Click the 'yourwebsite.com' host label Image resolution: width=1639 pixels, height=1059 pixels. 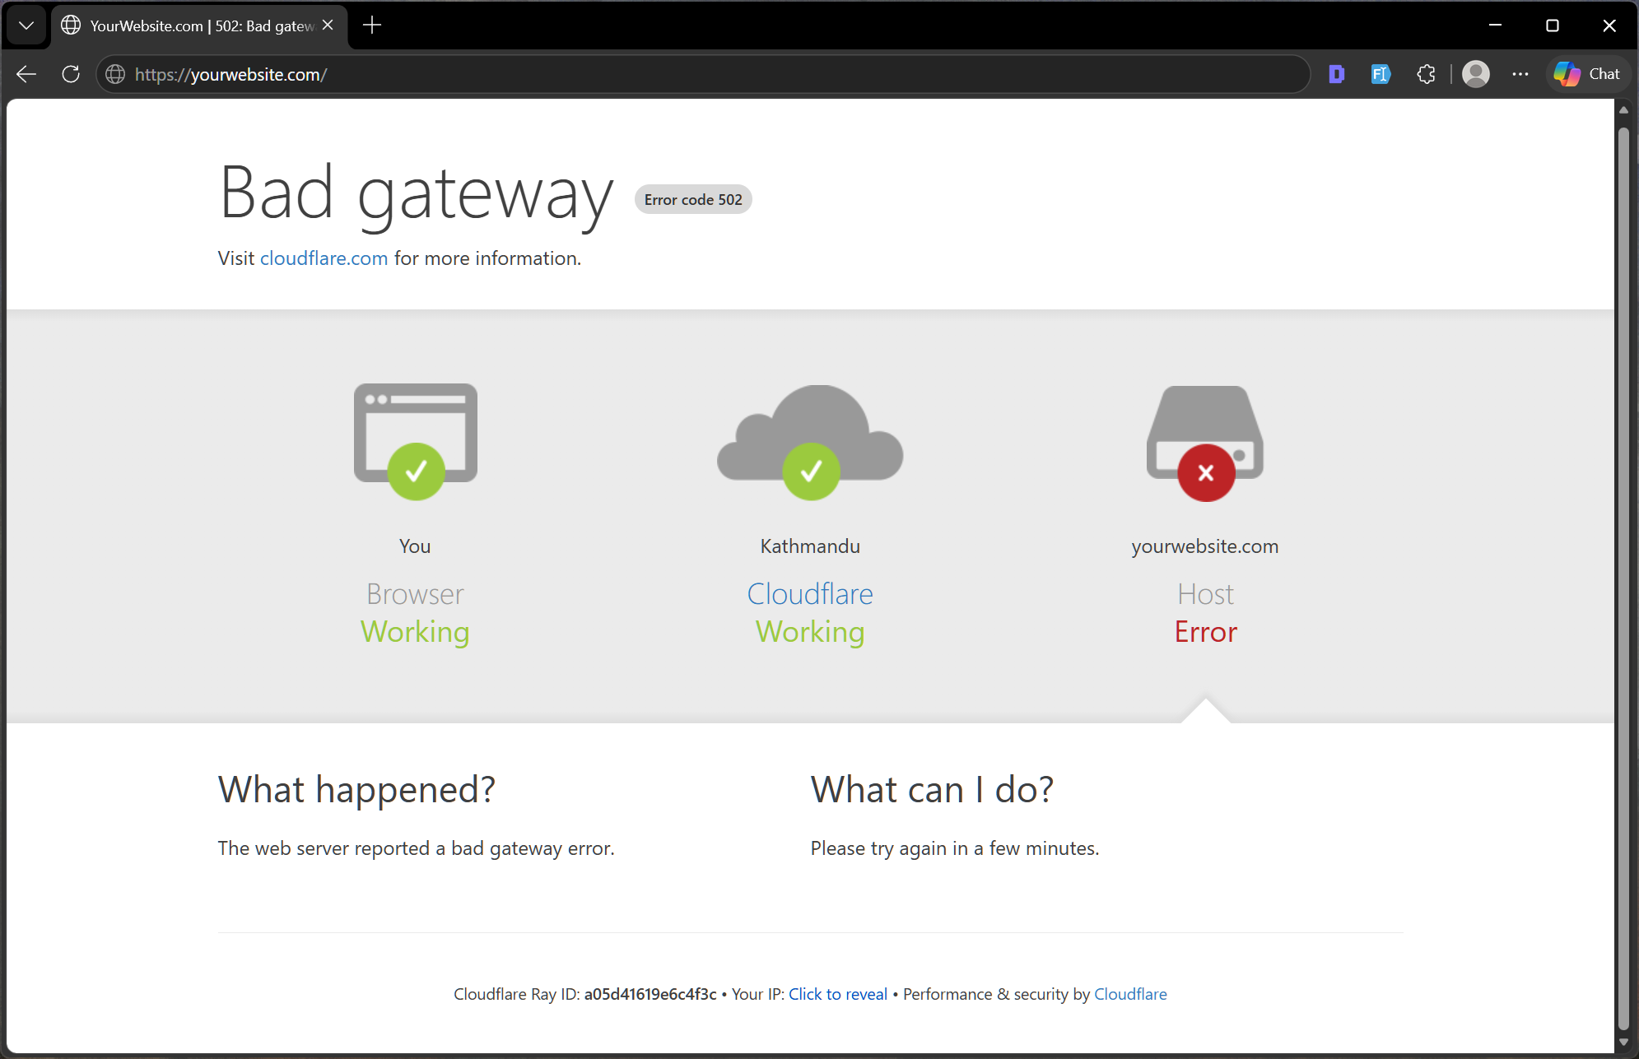[x=1205, y=546]
